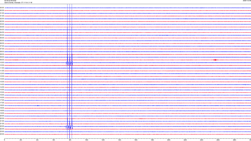This screenshot has width=251, height=141.
Task: Click the 26m axis label
Action: 218,140
